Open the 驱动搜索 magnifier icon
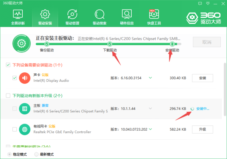 click(100, 14)
